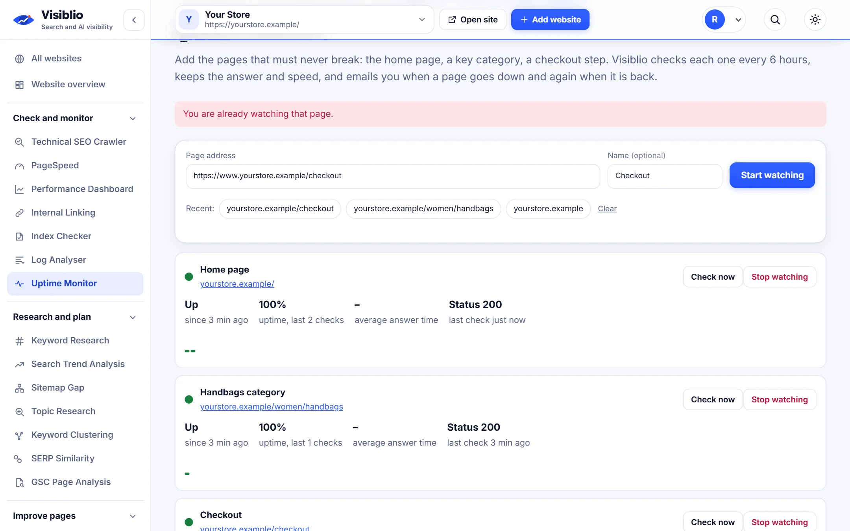The width and height of the screenshot is (850, 531).
Task: Click the Handbags category 'Status 200' value
Action: (x=473, y=427)
